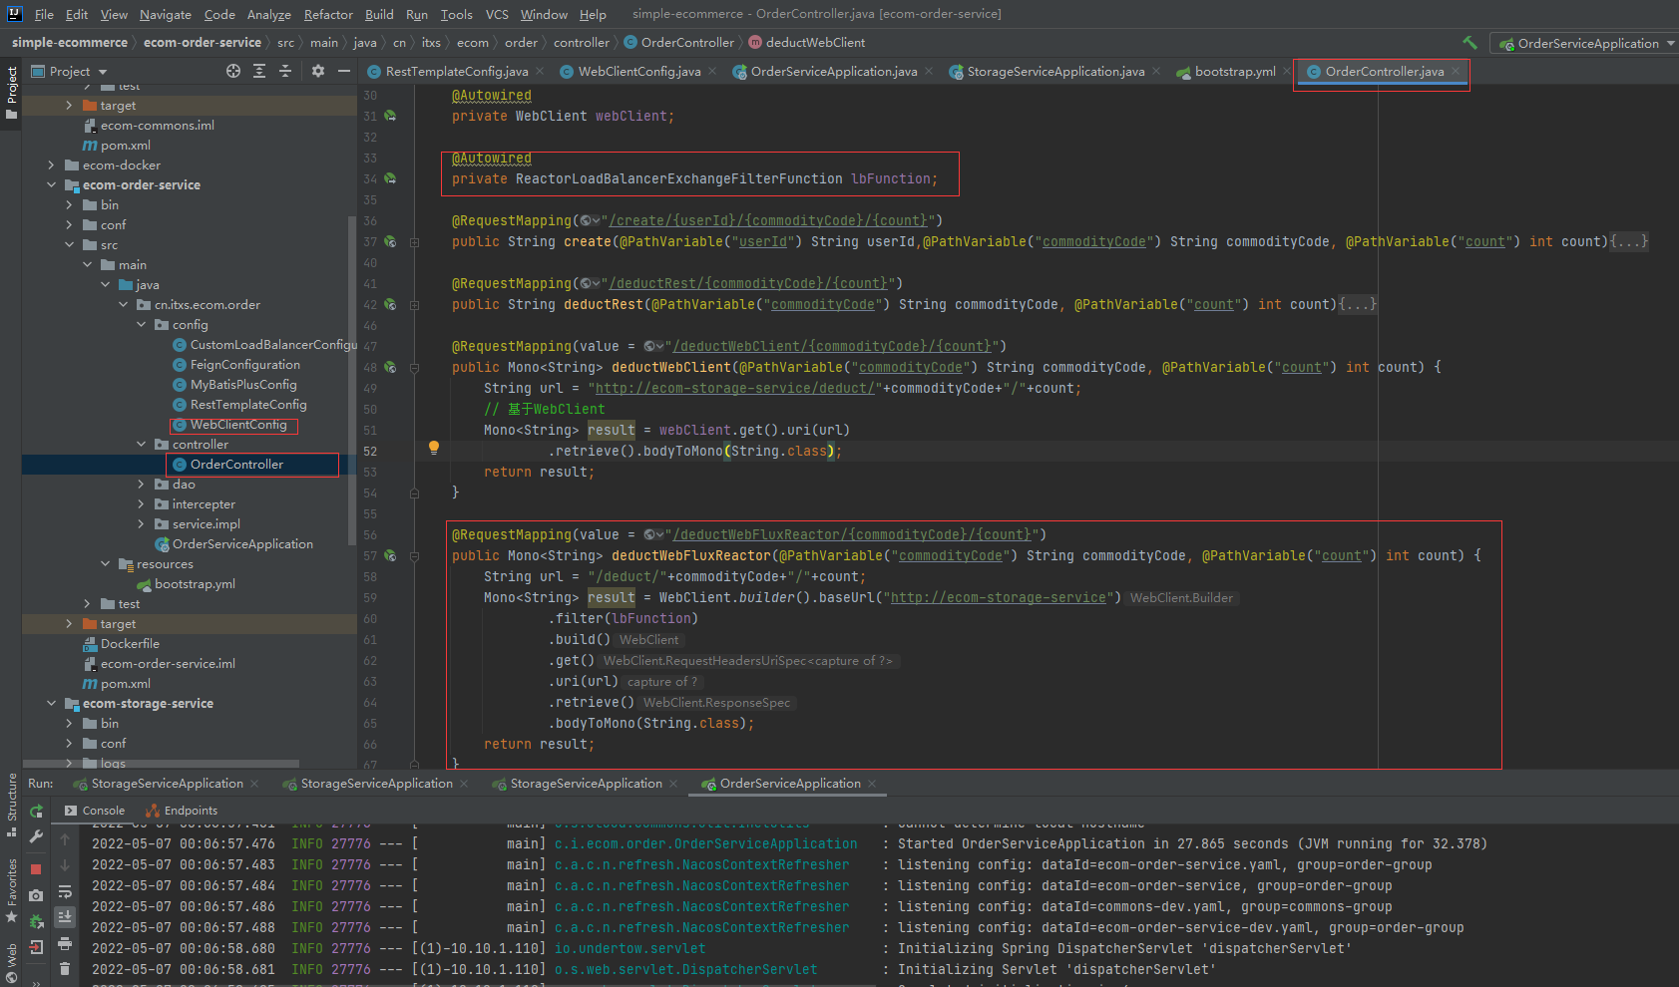Open Project panel settings gear
1679x987 pixels.
tap(318, 71)
